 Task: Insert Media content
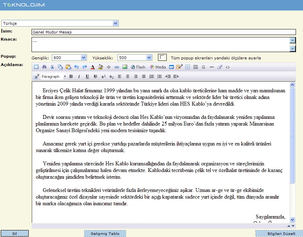[158, 67]
